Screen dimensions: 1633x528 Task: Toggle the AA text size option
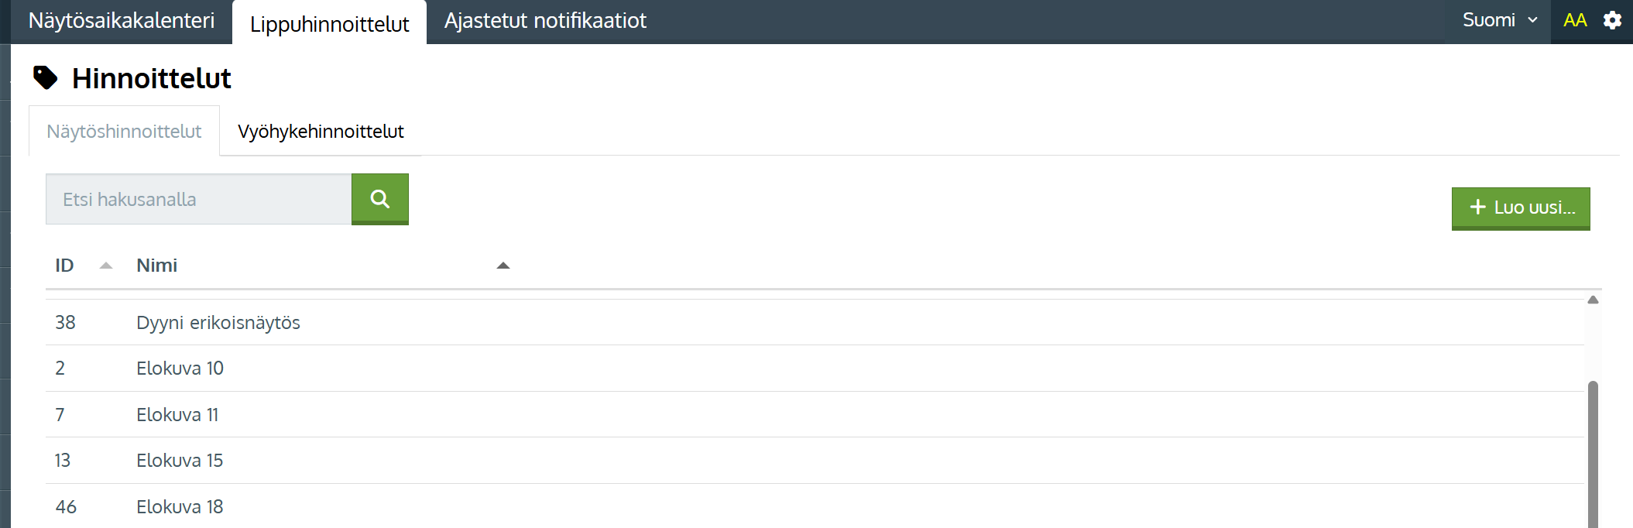click(1575, 21)
